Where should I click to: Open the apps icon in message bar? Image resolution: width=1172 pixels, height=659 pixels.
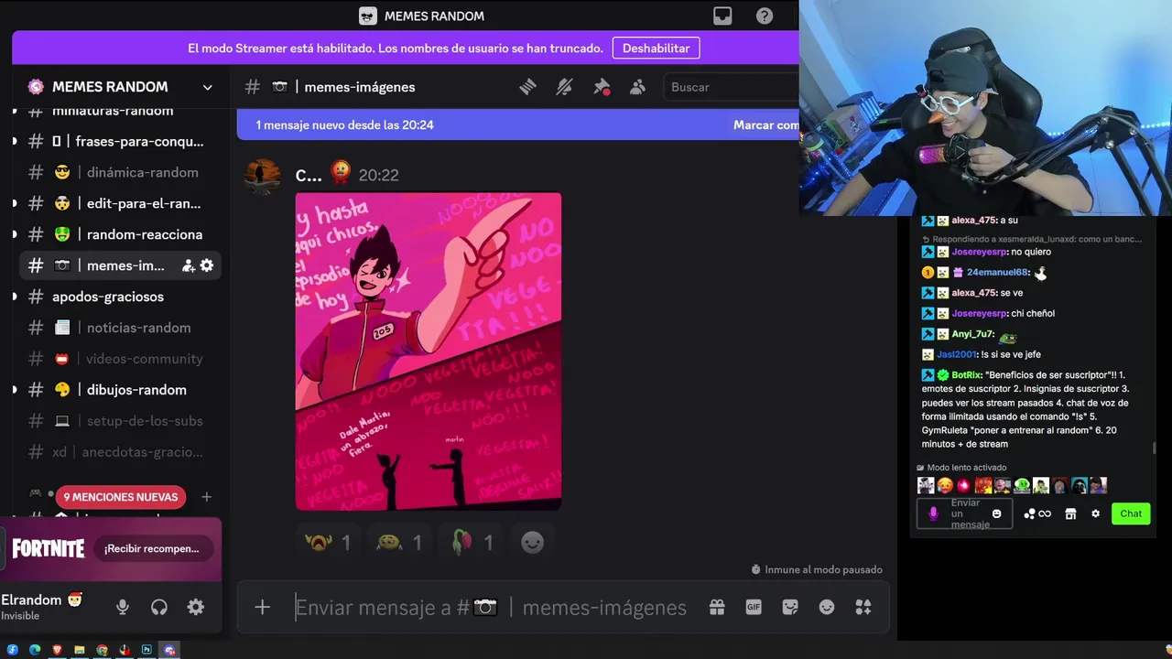pyautogui.click(x=863, y=607)
